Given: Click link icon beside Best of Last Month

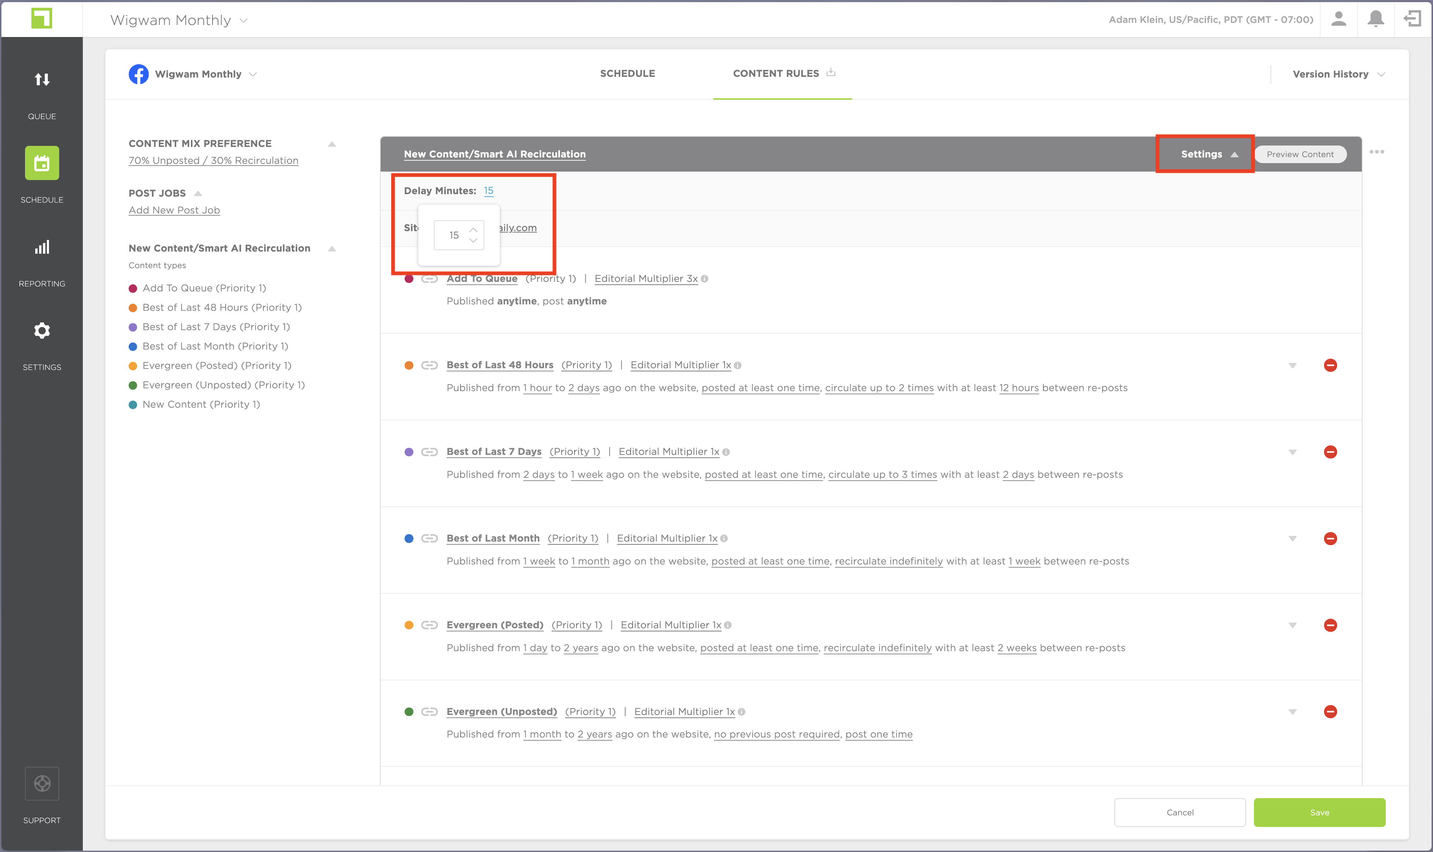Looking at the screenshot, I should [429, 538].
